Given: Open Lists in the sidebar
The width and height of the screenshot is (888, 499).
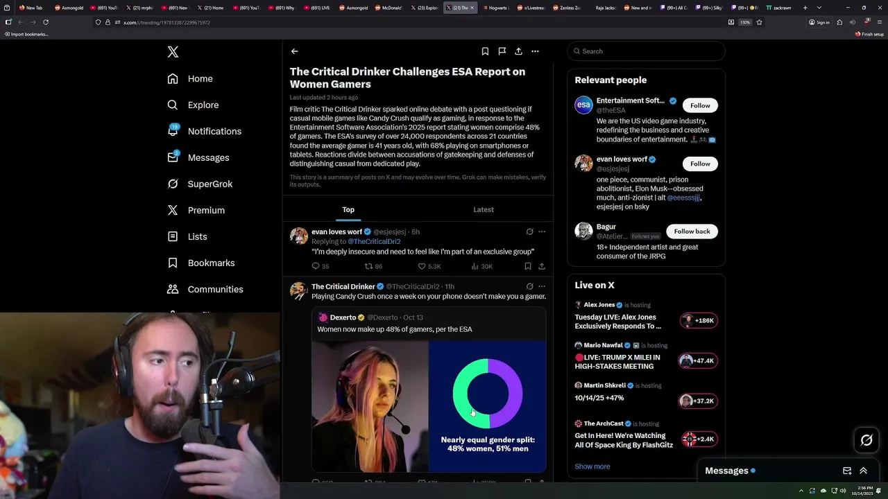Looking at the screenshot, I should 187,236.
